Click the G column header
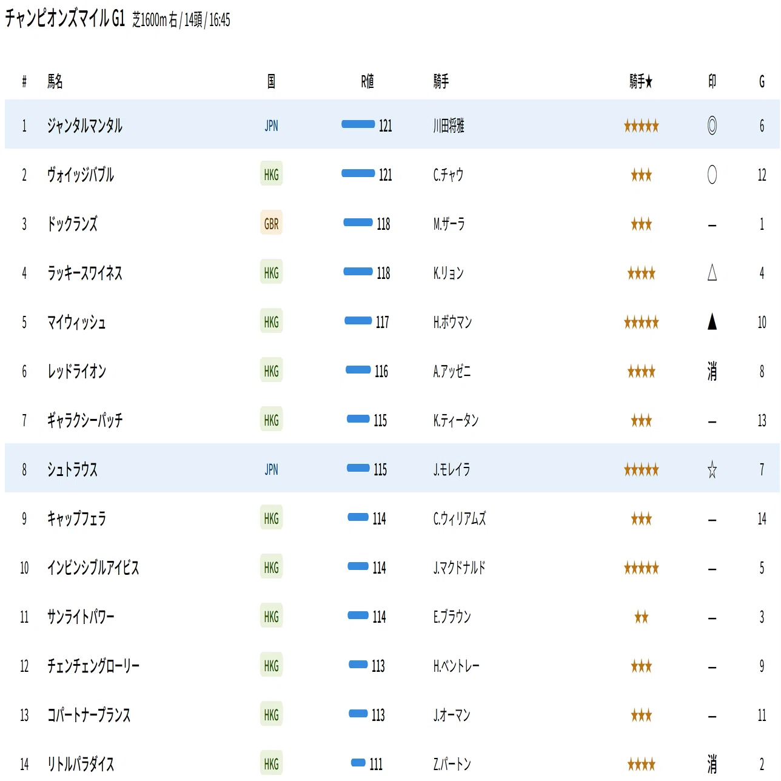 [762, 81]
